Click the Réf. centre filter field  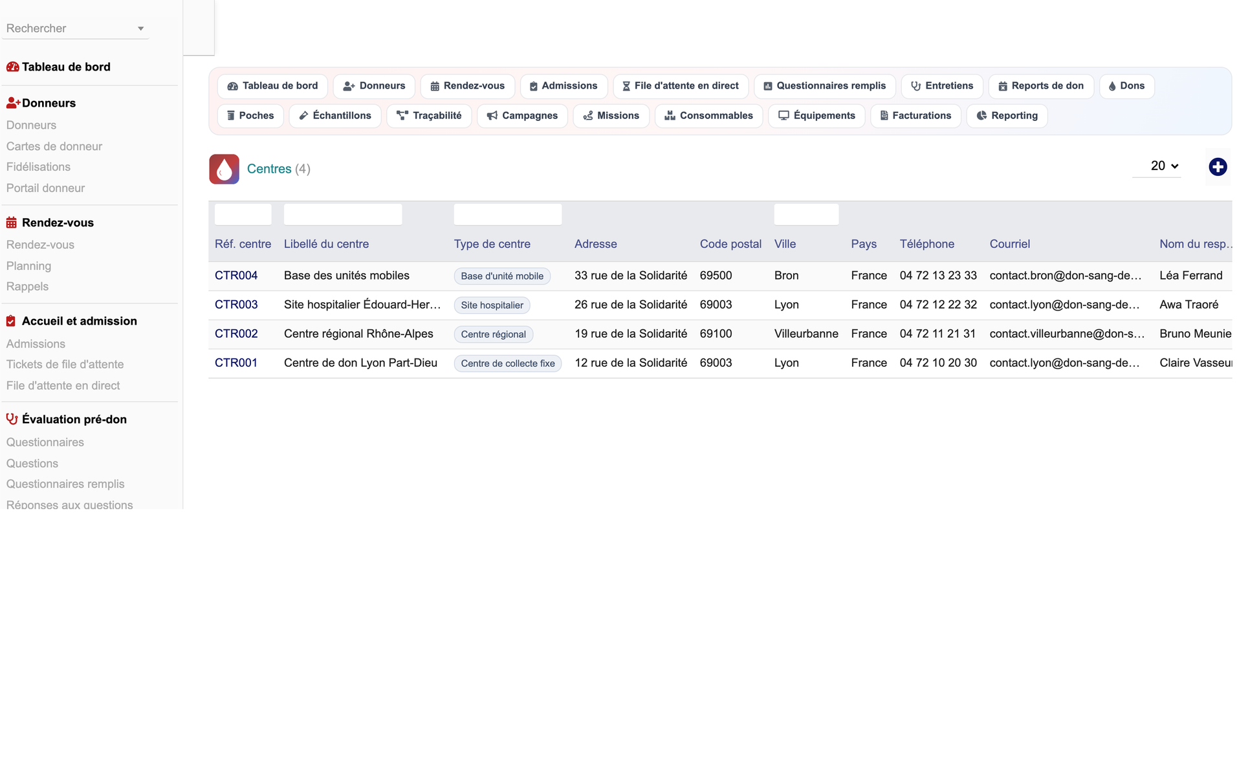coord(243,214)
